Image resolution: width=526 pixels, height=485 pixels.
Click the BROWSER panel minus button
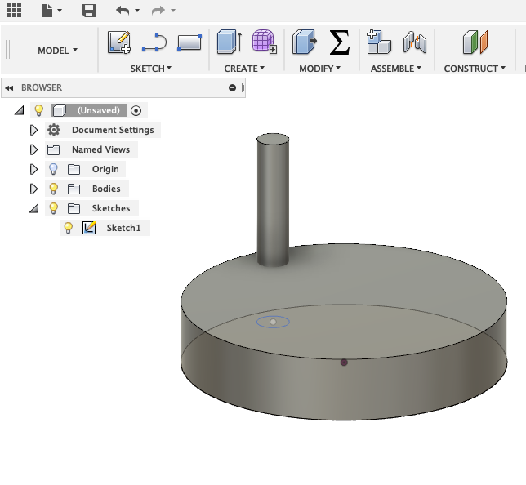(232, 88)
